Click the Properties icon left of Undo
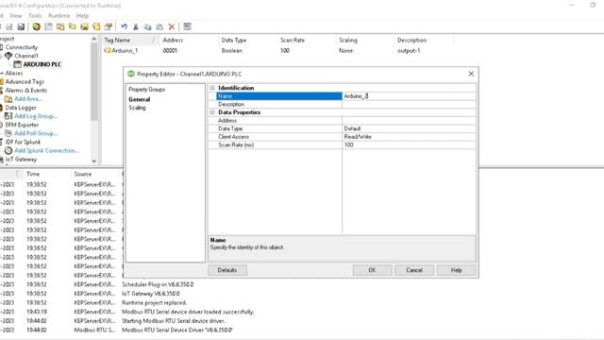 pos(109,26)
